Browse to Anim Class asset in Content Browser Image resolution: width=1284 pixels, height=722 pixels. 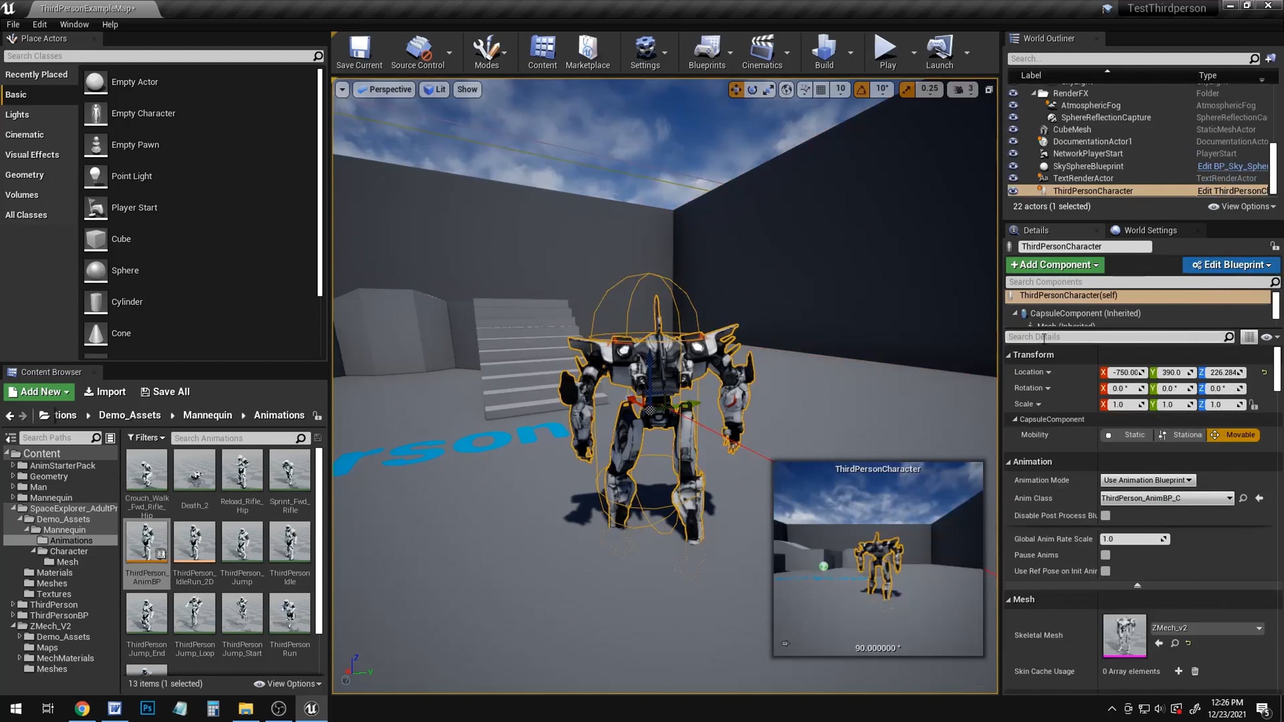[1243, 498]
